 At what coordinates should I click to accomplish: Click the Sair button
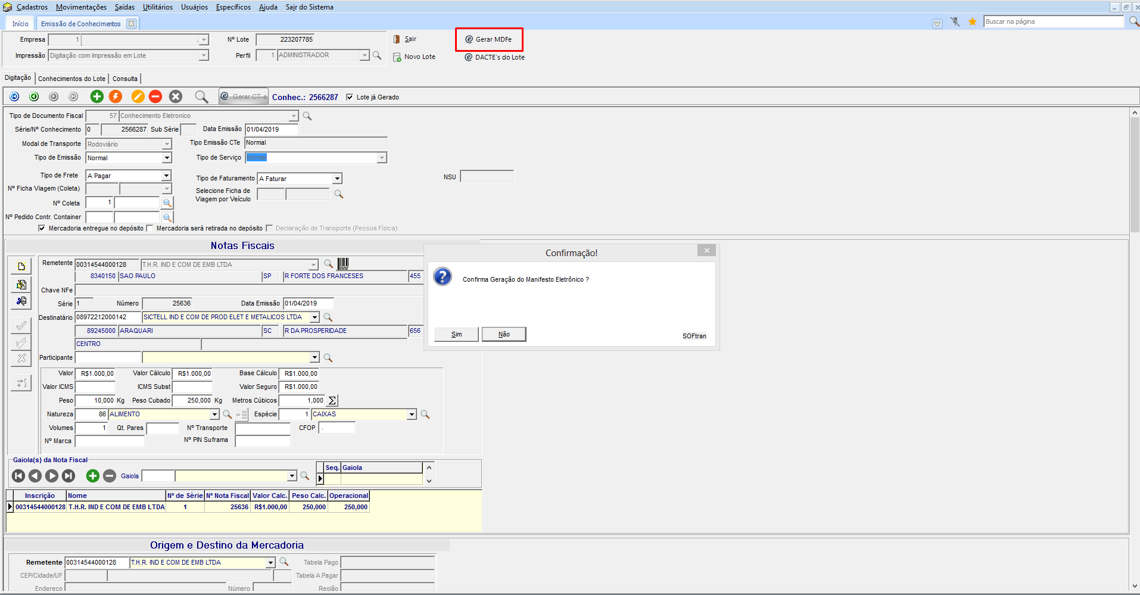[x=405, y=39]
